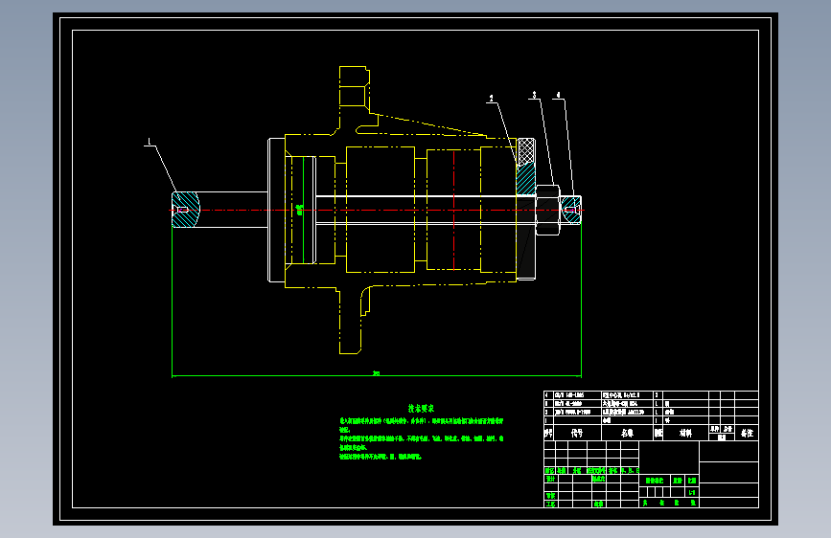Select the GB/T 145 code in parts list row 4
This screenshot has width=831, height=538.
pyautogui.click(x=569, y=395)
